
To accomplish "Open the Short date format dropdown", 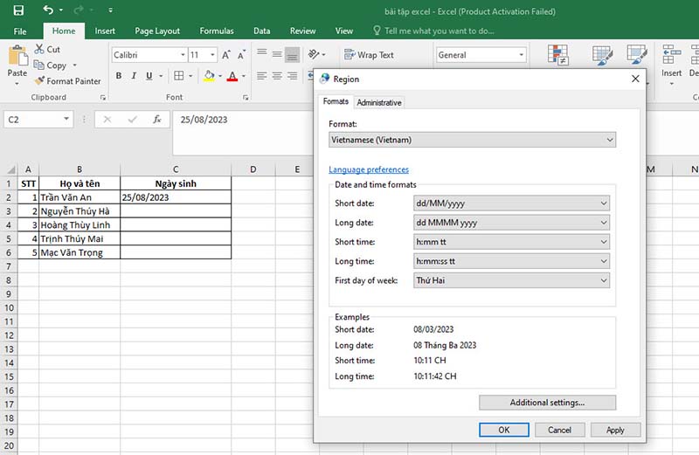I will [x=511, y=203].
